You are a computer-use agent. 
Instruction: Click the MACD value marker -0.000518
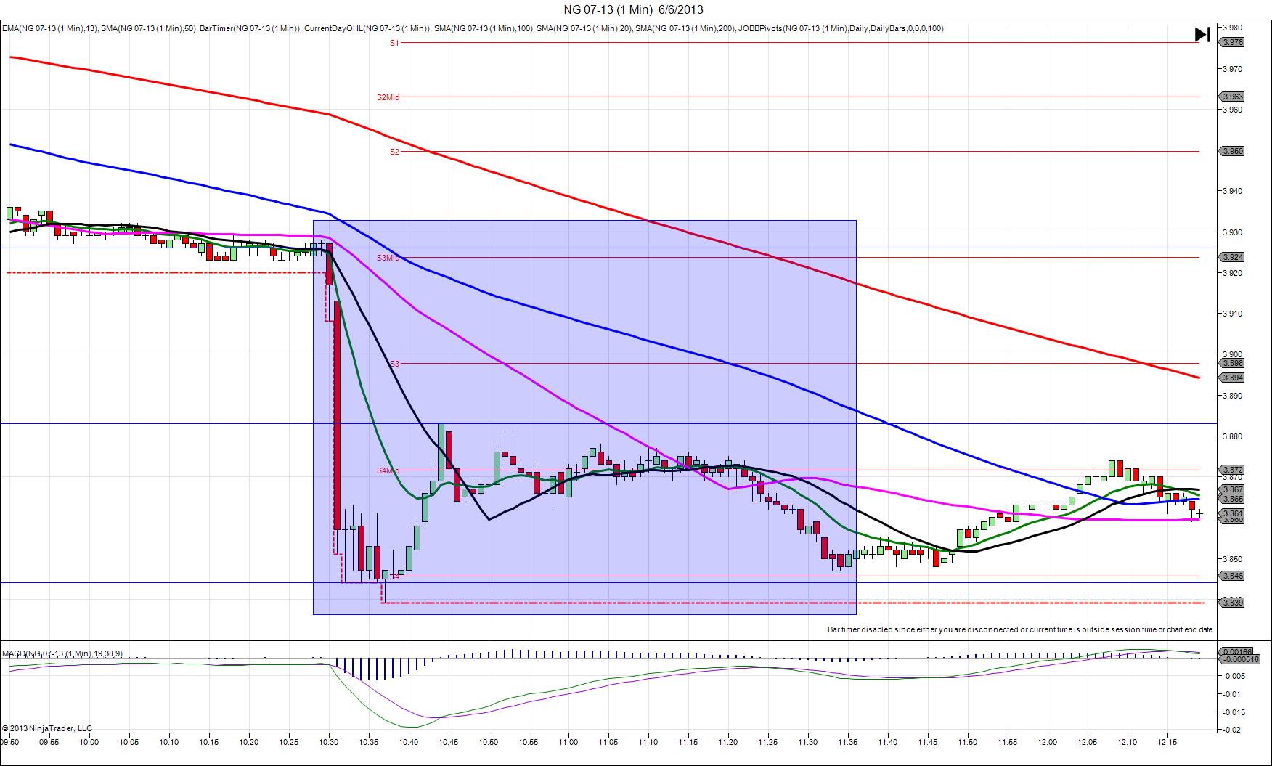point(1240,659)
